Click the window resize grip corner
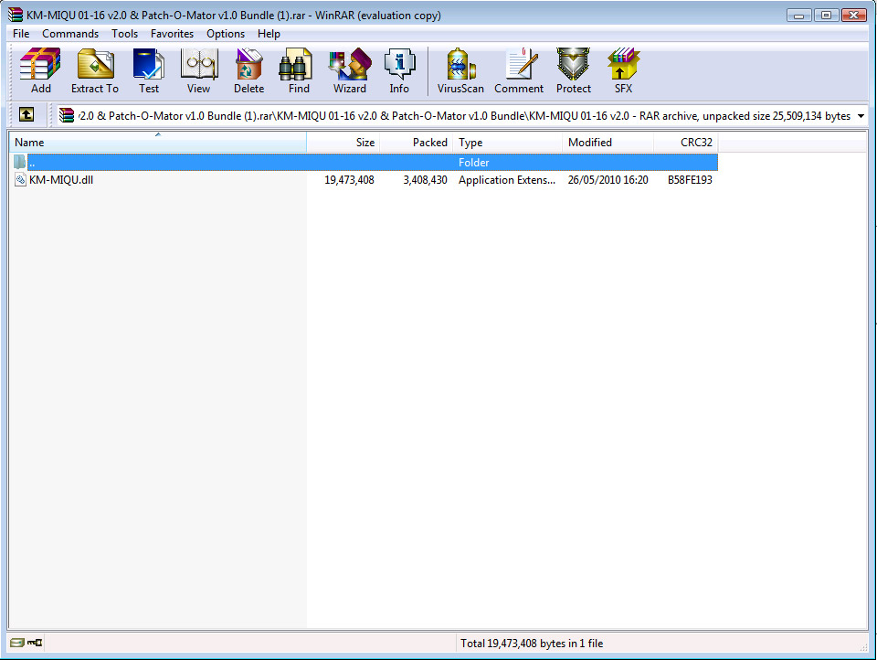 pos(863,646)
